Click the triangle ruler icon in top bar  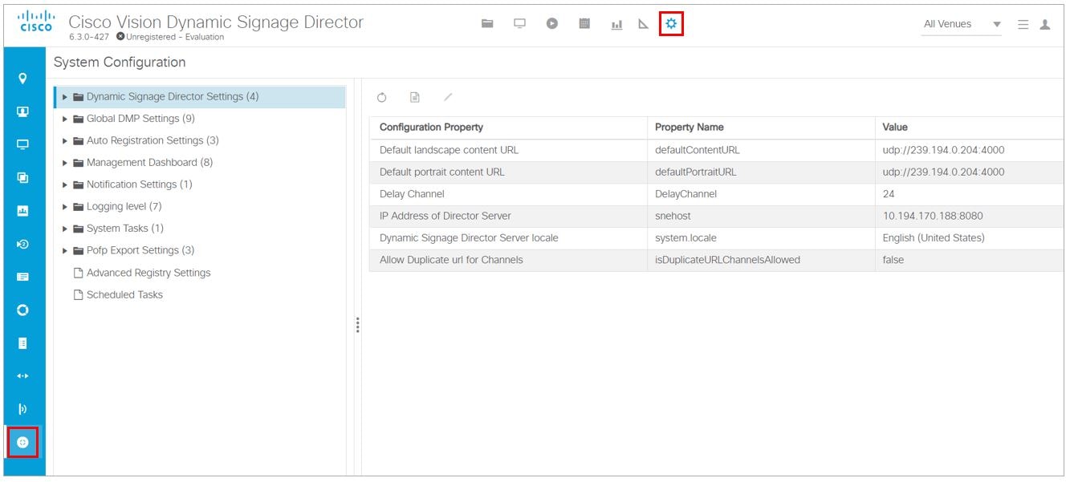click(643, 24)
